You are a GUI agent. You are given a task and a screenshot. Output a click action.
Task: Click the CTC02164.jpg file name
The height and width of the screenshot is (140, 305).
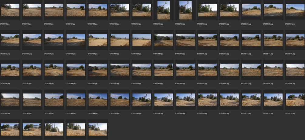[x=92, y=113]
